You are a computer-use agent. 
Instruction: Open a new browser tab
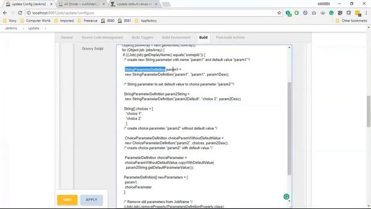[x=166, y=4]
